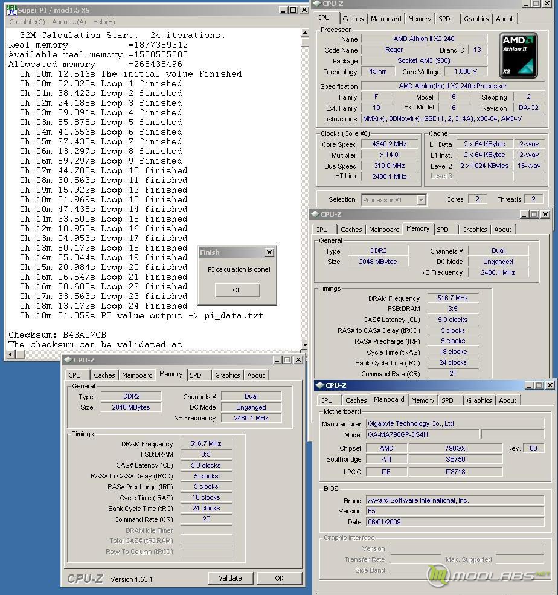558x595 pixels.
Task: Click the CPU-Z icon on Mainboard window title
Action: click(x=319, y=385)
